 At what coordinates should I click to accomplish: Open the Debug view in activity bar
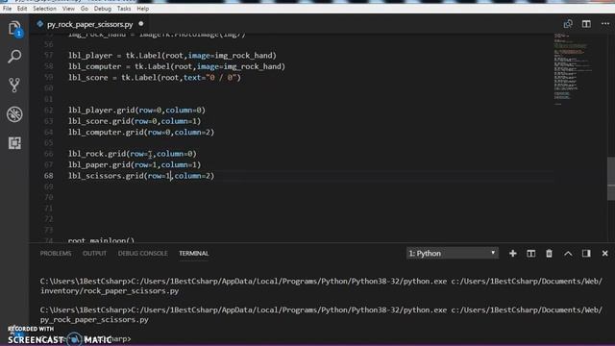tap(14, 114)
